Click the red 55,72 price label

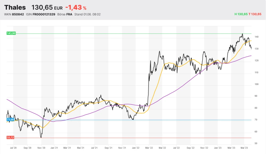[10, 138]
